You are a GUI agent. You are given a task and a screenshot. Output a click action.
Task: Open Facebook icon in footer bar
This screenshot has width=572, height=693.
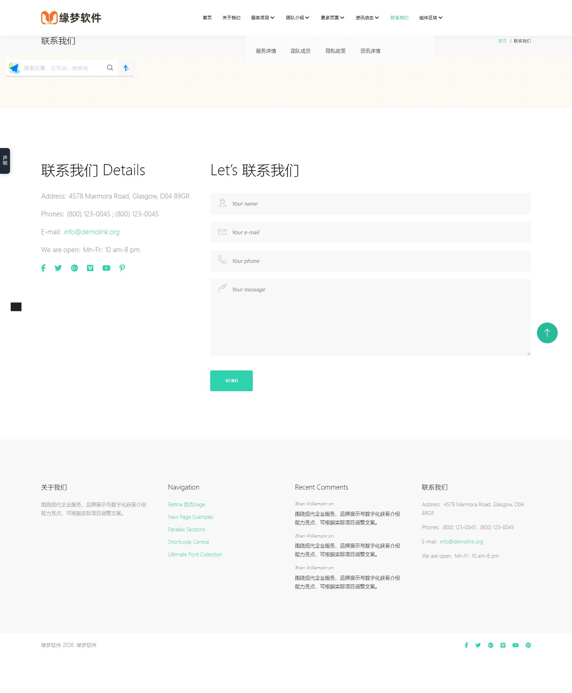tap(466, 645)
